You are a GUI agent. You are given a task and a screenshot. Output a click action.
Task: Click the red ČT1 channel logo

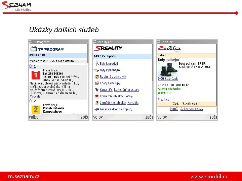click(36, 75)
